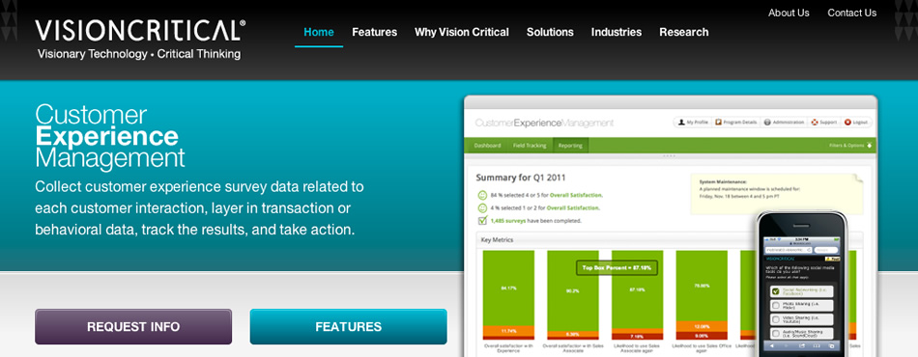This screenshot has width=918, height=357.
Task: Click the System Maintenance sticky note
Action: coord(776,193)
